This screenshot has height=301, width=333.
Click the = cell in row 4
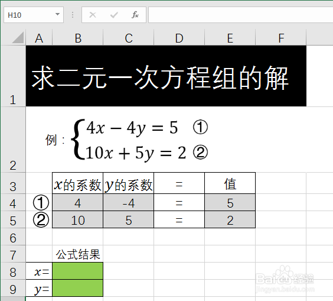pos(179,202)
